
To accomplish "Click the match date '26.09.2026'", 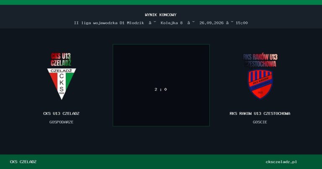I will click(211, 23).
